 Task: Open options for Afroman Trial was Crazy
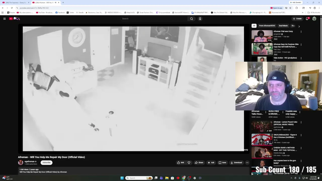pos(301,32)
